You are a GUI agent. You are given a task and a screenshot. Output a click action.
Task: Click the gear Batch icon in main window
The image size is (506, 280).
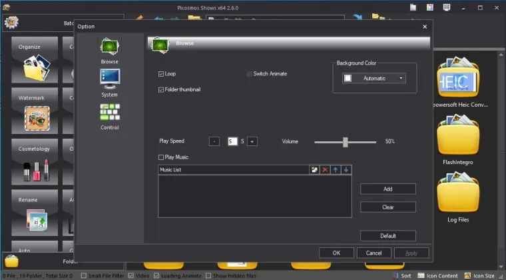11,23
